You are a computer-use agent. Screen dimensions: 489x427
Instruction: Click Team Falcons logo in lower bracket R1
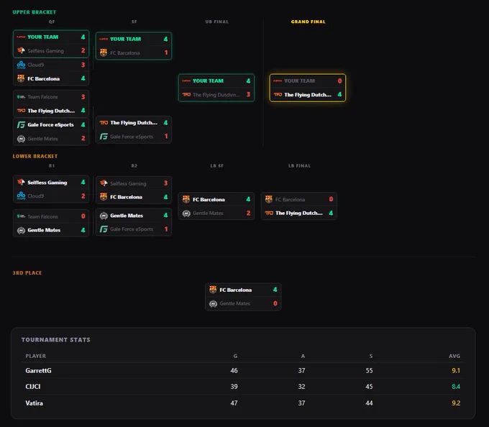point(21,216)
